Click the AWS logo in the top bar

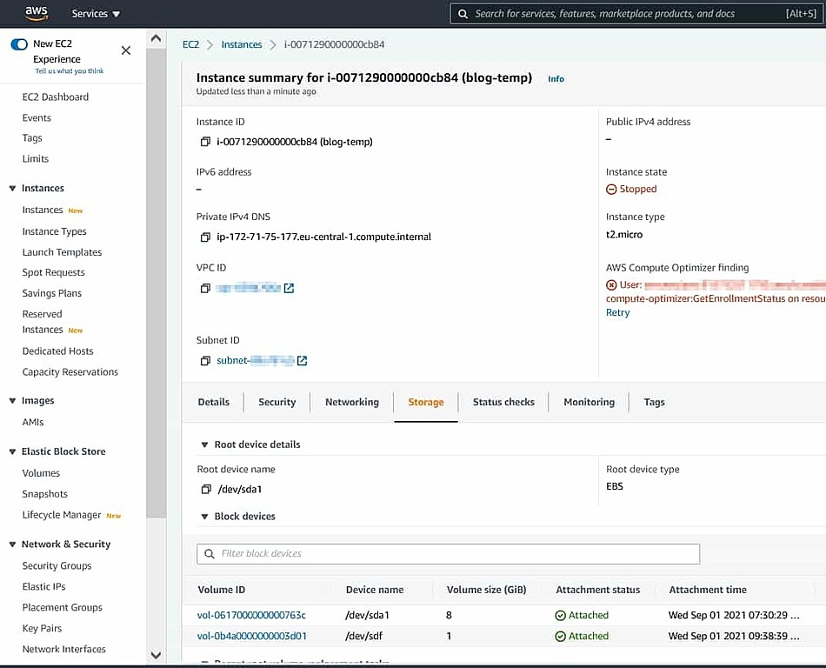pyautogui.click(x=37, y=13)
